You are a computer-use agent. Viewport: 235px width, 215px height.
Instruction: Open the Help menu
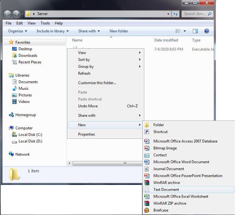[x=59, y=23]
